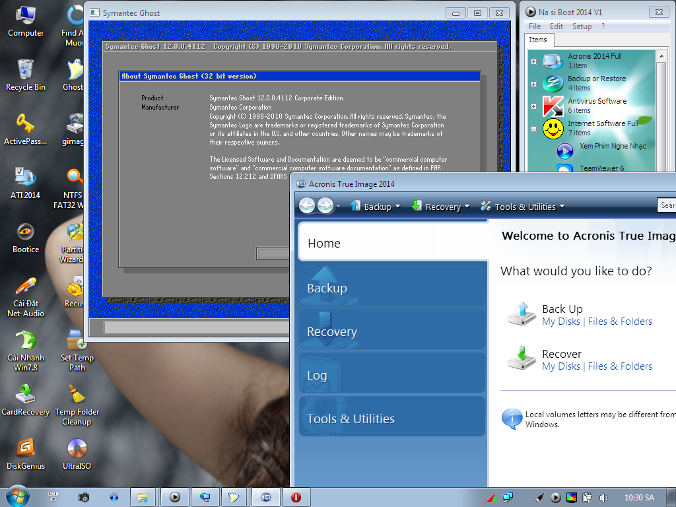
Task: Expand Antivirus Software tree node
Action: click(533, 106)
